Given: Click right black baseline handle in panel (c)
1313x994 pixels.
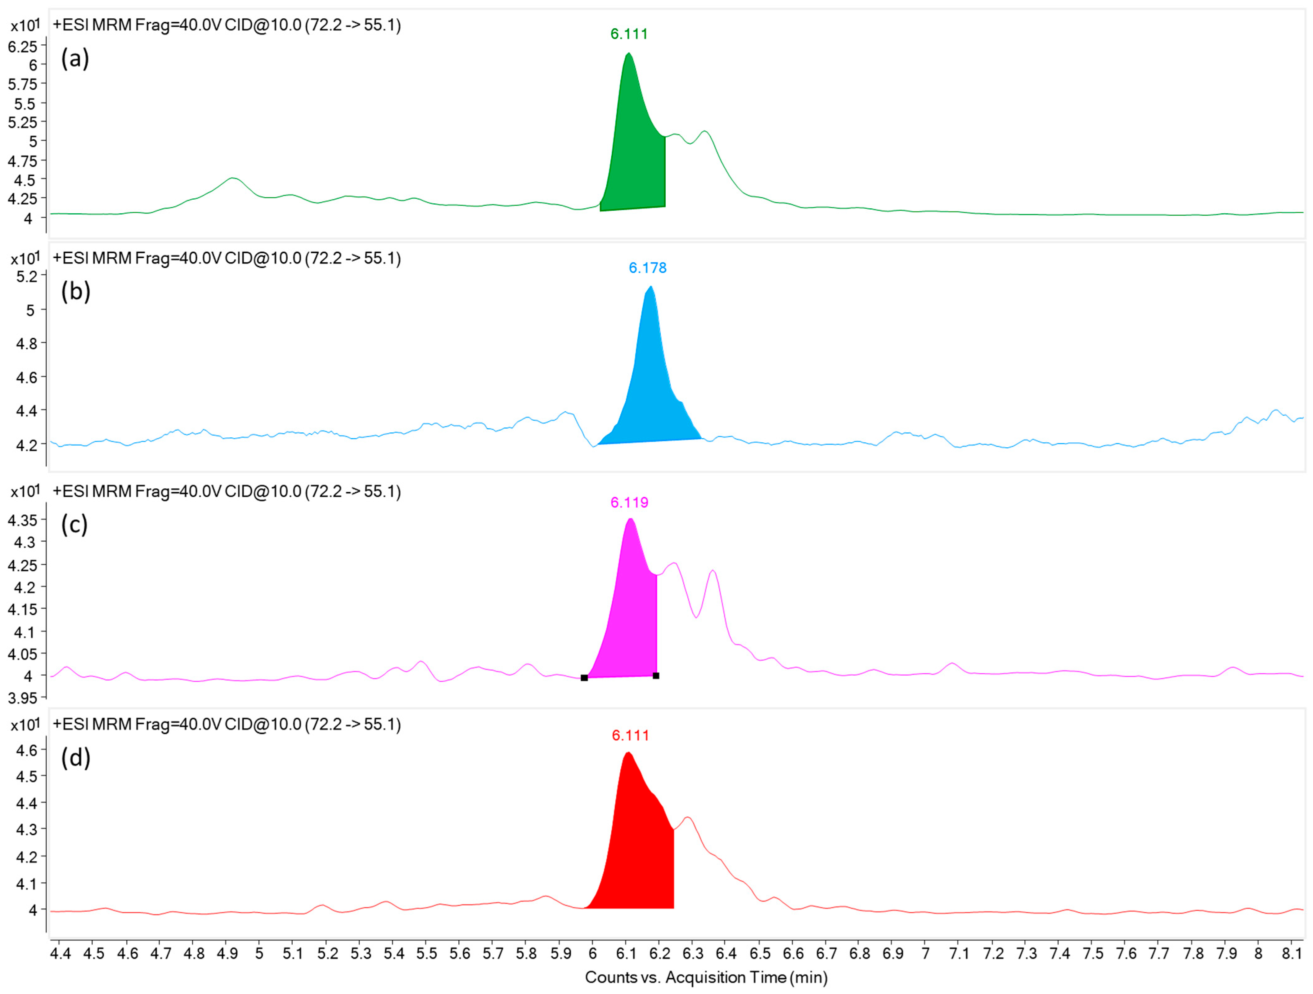Looking at the screenshot, I should pos(656,675).
